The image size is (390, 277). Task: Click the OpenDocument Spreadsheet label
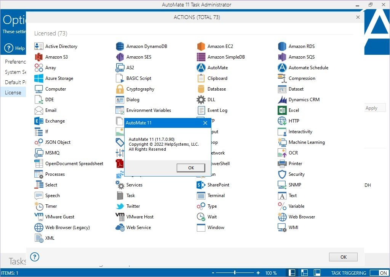[74, 164]
